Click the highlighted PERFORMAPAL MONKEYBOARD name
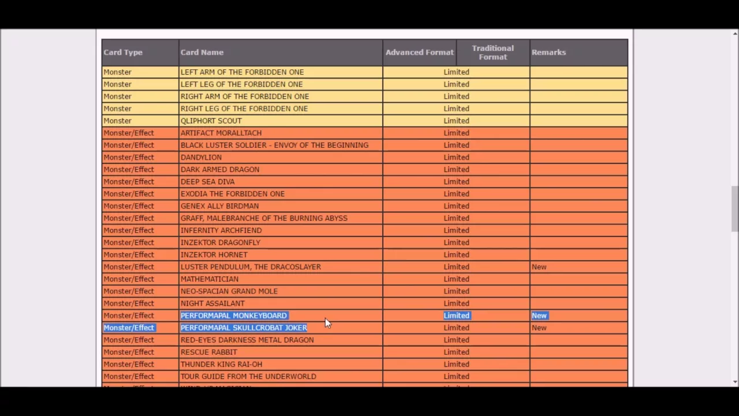This screenshot has width=739, height=416. 234,315
